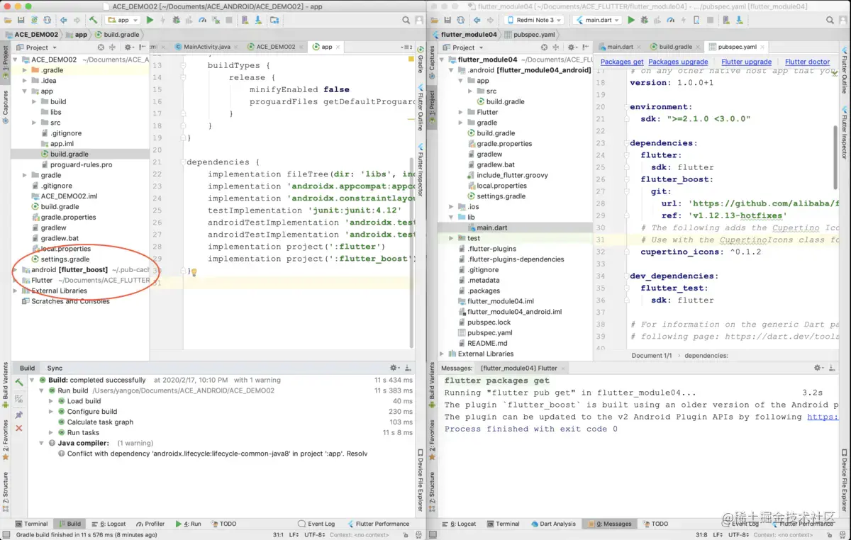The image size is (851, 540).
Task: Toggle the 6: Logcat window in ACE_DEMO02
Action: coord(108,524)
